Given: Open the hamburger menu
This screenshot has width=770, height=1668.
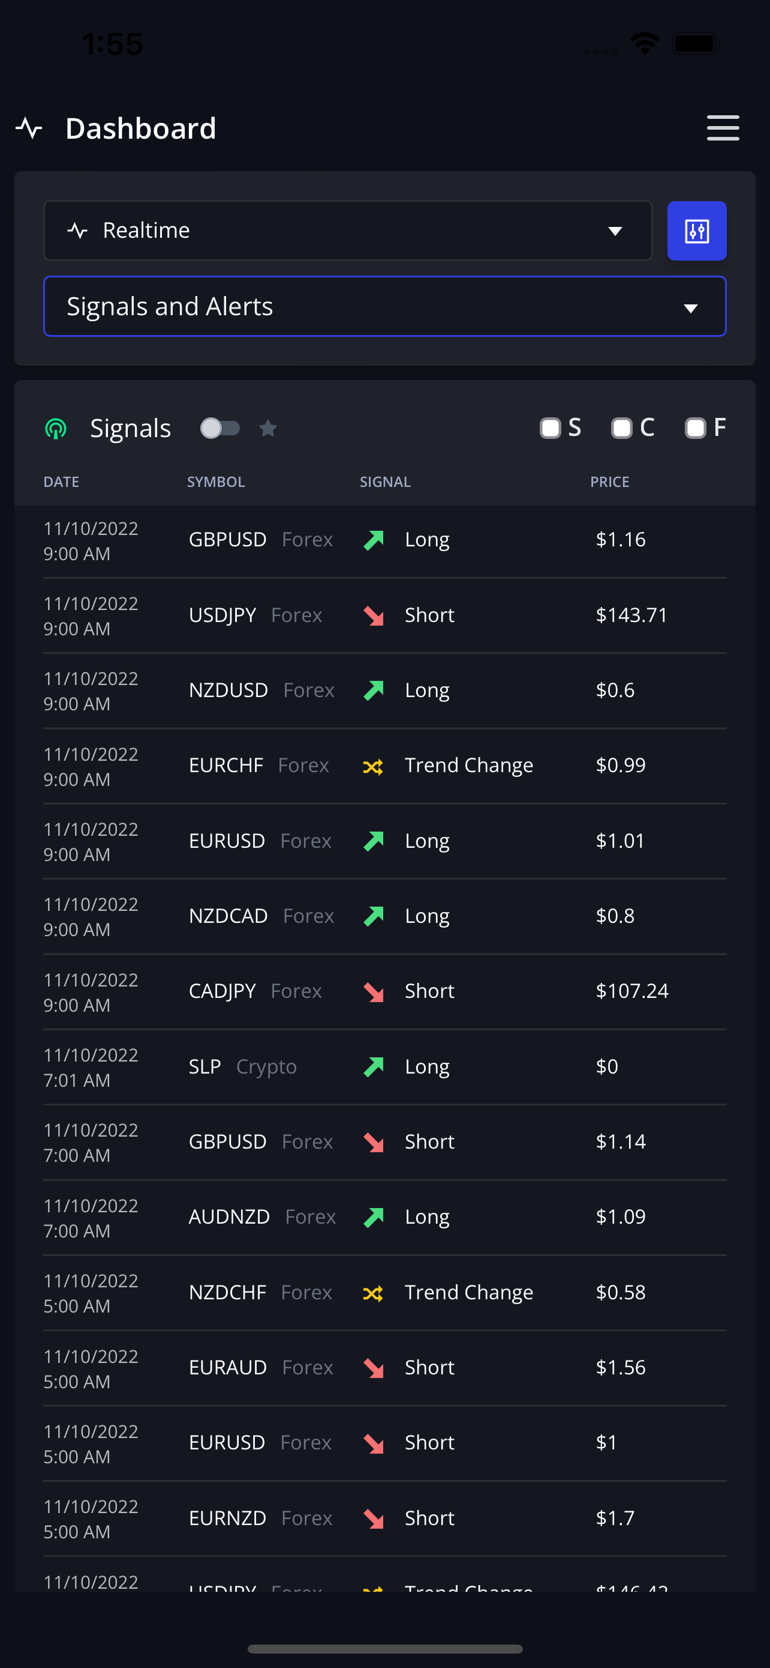Looking at the screenshot, I should coord(723,128).
